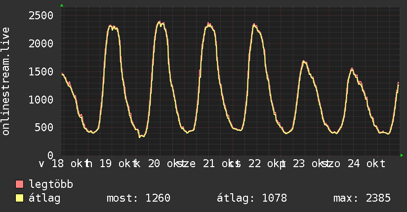Click the 1000 y-axis label
The image size is (407, 212).
coord(41,100)
